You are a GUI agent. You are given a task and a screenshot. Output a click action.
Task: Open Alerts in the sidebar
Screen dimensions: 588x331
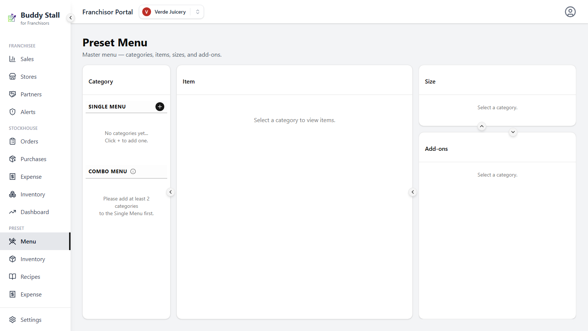point(35,112)
